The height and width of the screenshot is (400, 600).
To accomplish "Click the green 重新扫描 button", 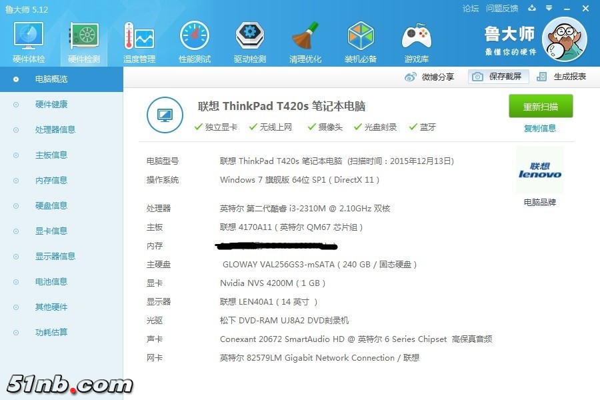I will (541, 107).
